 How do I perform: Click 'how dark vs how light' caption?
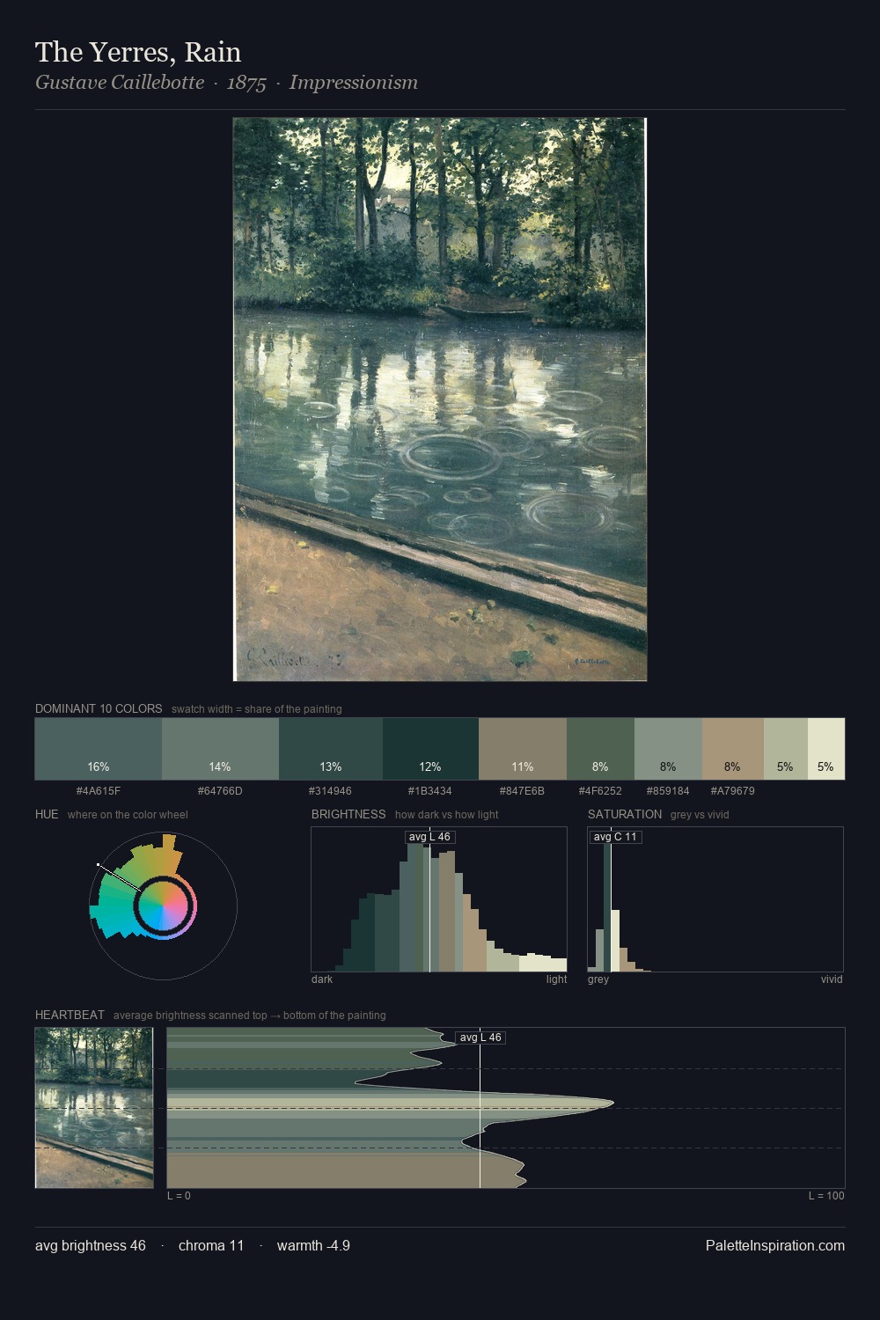click(447, 815)
